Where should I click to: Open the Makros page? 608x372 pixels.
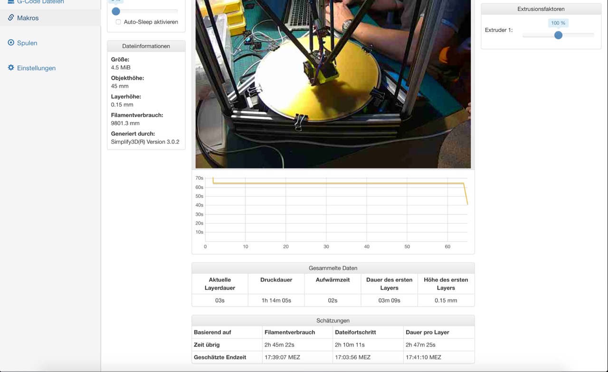(x=28, y=18)
